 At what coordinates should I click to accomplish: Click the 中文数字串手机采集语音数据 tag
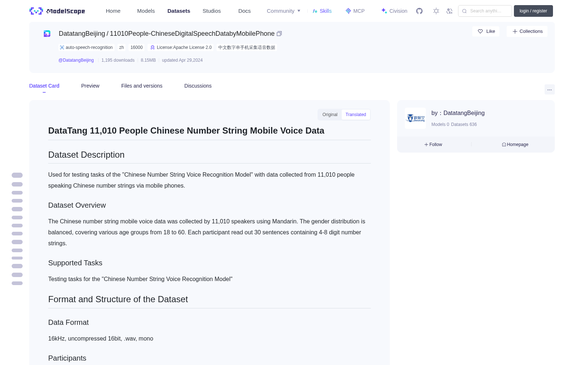(x=247, y=47)
